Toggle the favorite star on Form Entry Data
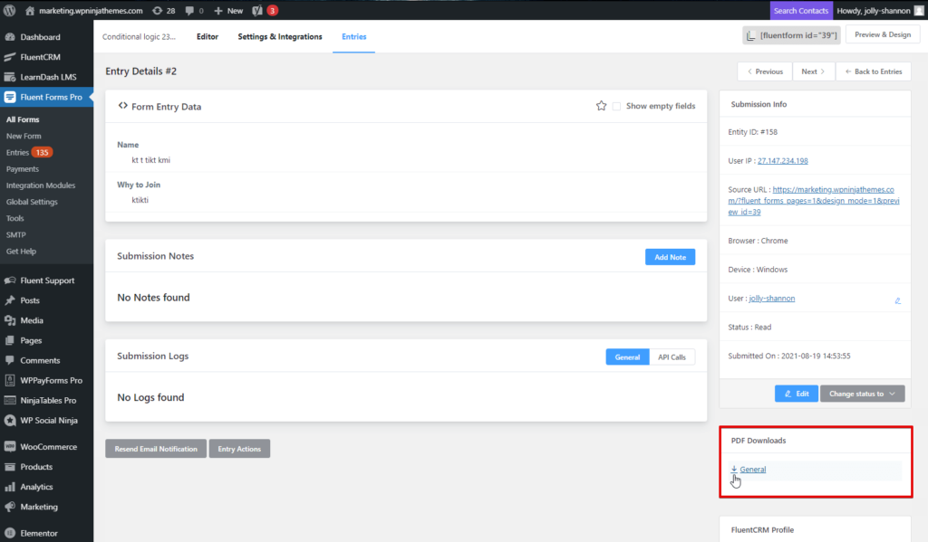Viewport: 928px width, 542px height. pos(601,106)
